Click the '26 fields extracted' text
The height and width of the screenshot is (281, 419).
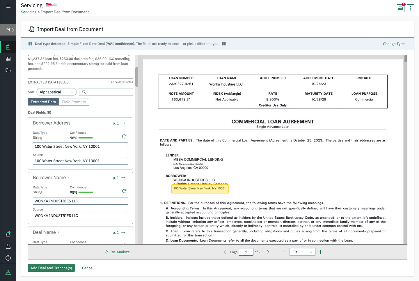122,82
